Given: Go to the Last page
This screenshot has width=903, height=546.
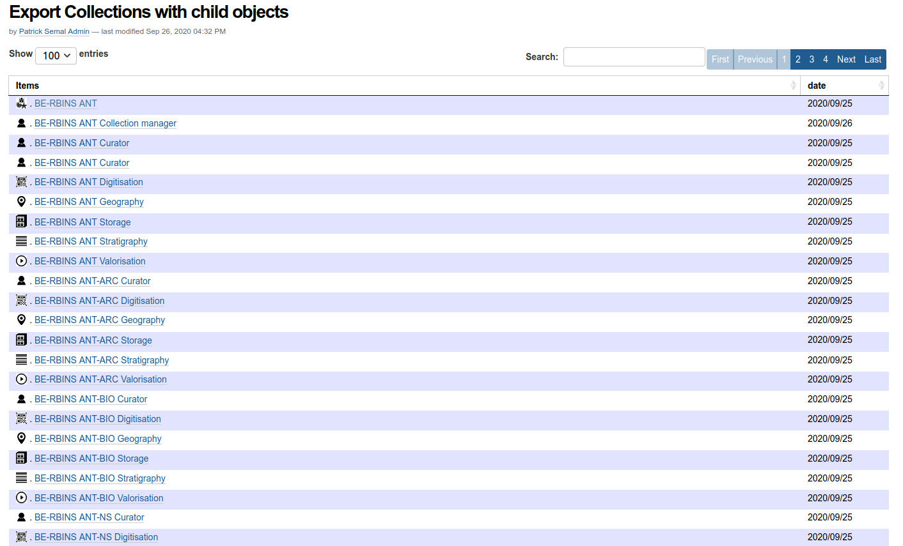Looking at the screenshot, I should 873,59.
